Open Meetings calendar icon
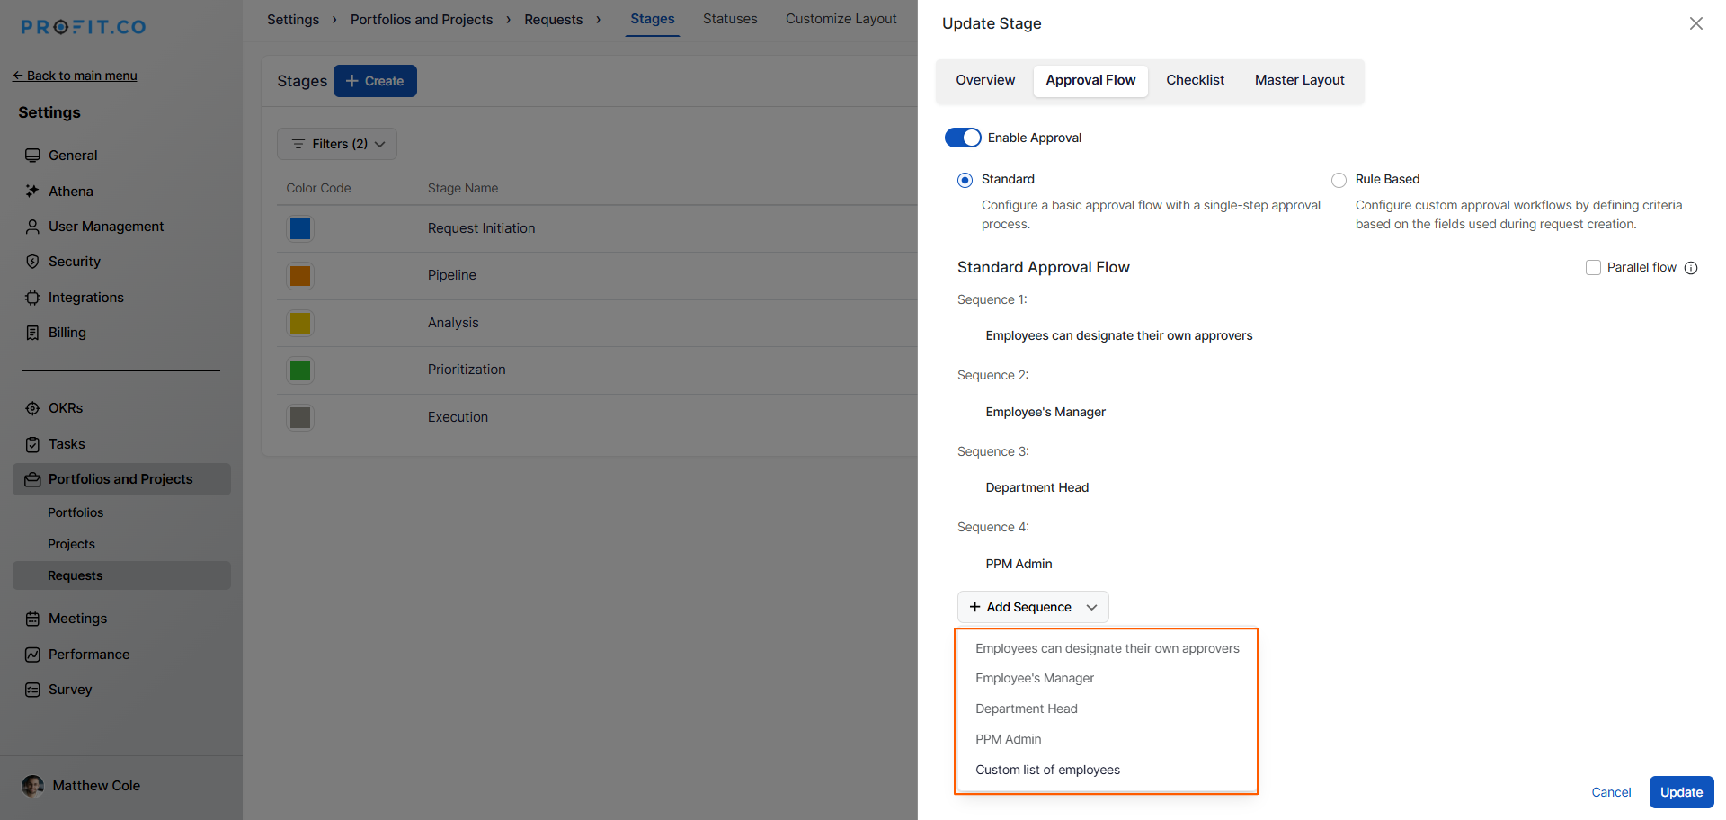Screen dimensions: 1726x820 pyautogui.click(x=32, y=619)
